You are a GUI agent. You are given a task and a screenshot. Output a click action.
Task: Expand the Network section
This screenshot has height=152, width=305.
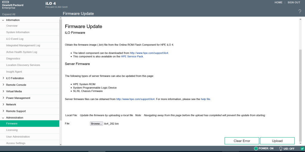[3, 104]
